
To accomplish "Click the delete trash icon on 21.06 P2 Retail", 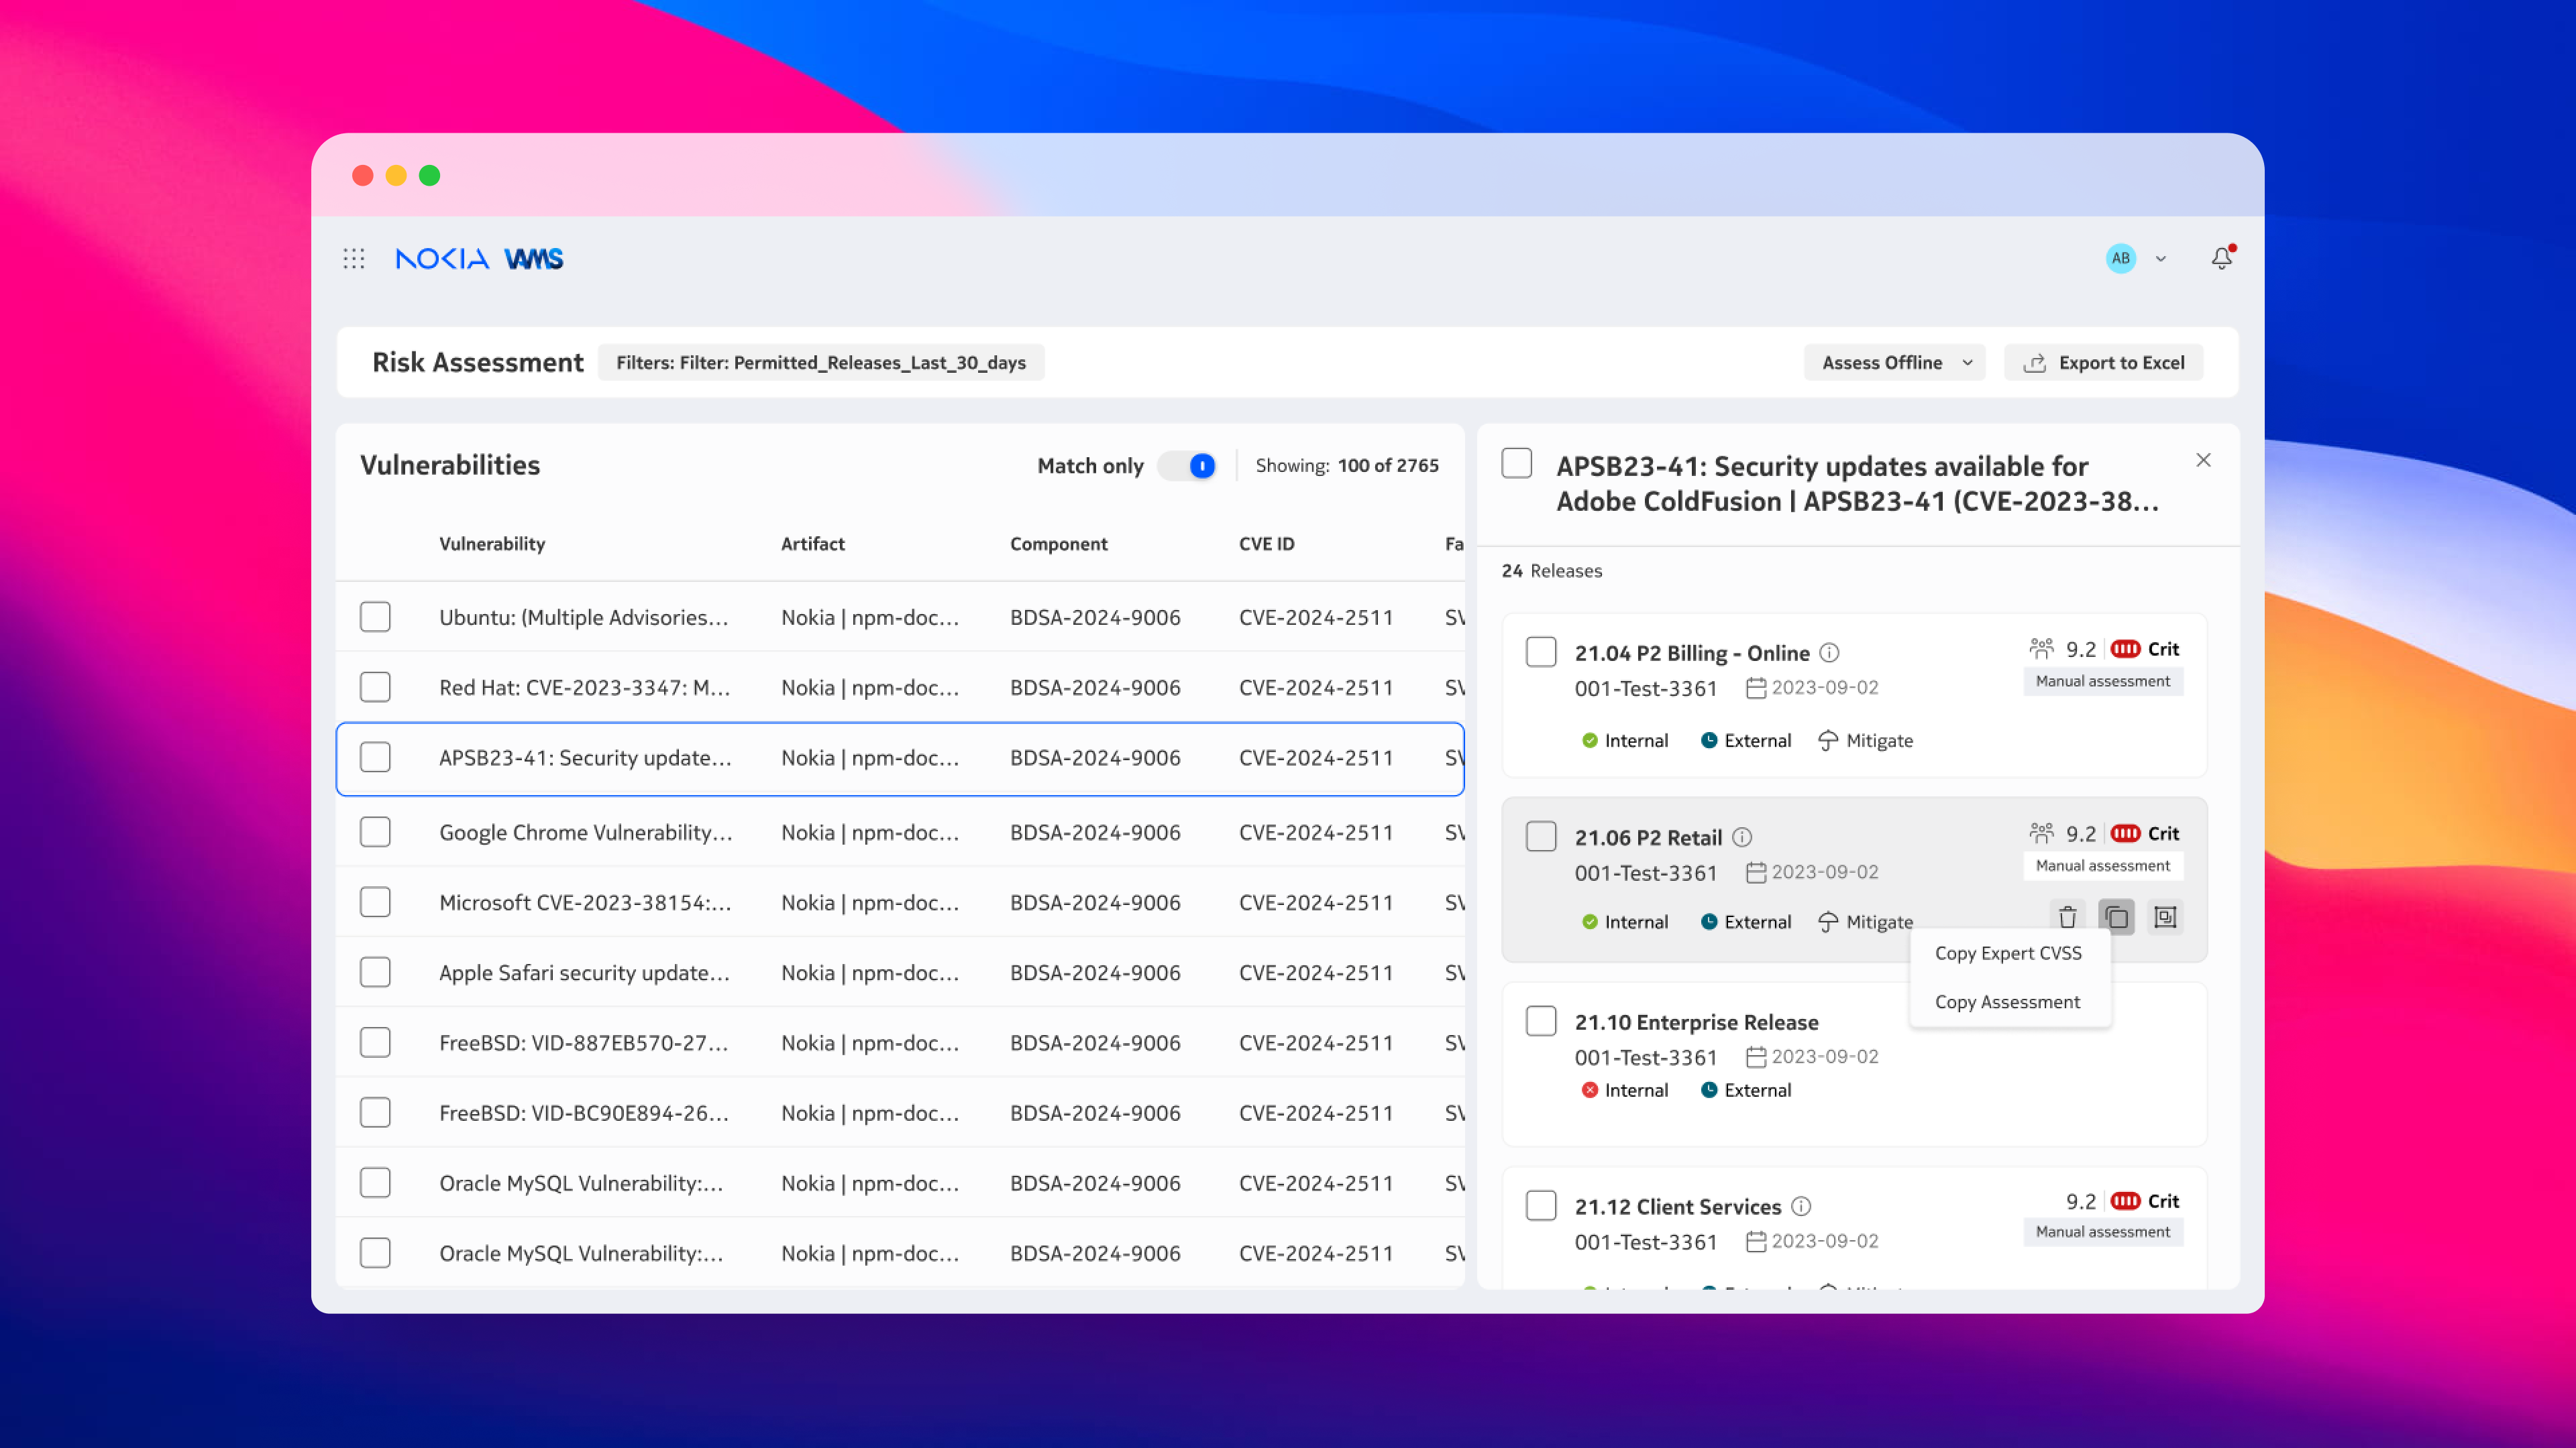I will (2067, 917).
